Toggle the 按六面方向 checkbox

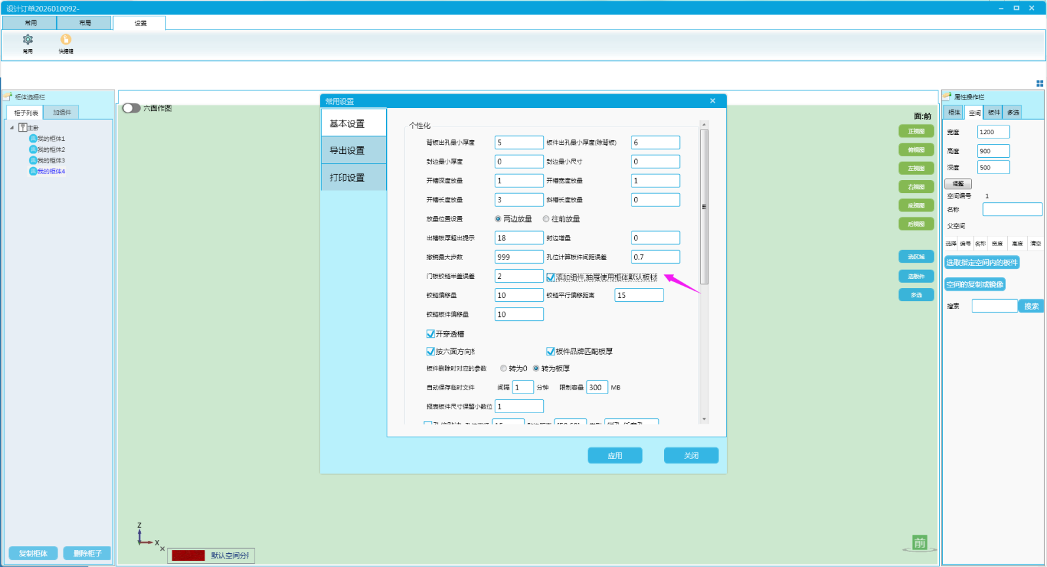click(x=431, y=352)
